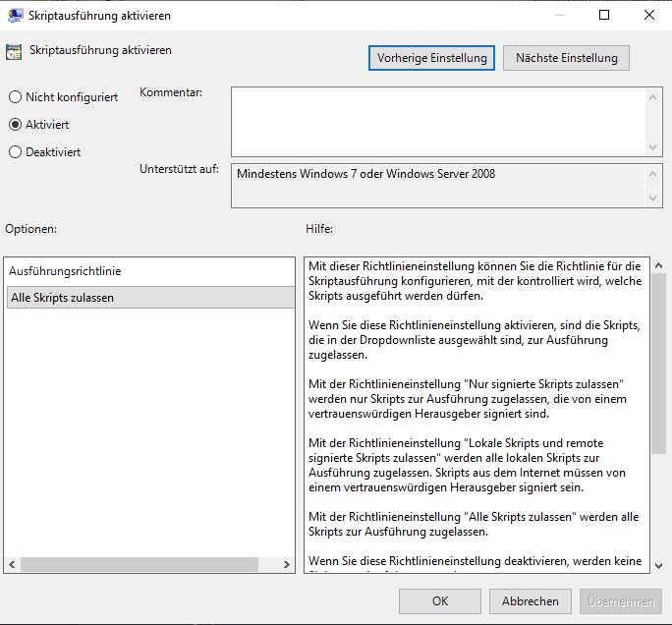Click the help text vertical scrollbar thumb
The image size is (672, 625).
657,364
